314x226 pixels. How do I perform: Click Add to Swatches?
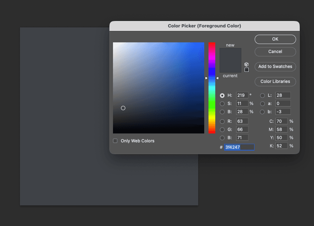click(275, 67)
